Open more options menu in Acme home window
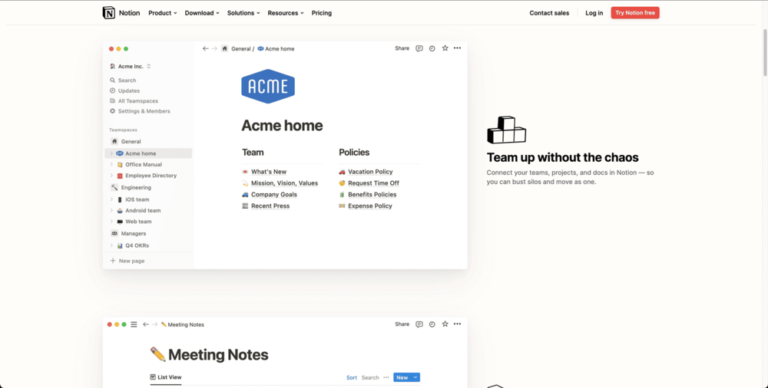768x388 pixels. click(x=457, y=48)
